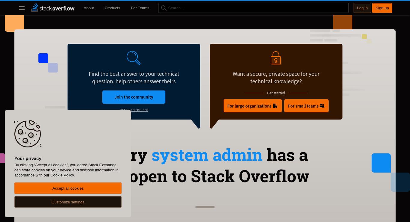Click 'Want a secure, private space' text
Image resolution: width=410 pixels, height=222 pixels.
(x=276, y=78)
